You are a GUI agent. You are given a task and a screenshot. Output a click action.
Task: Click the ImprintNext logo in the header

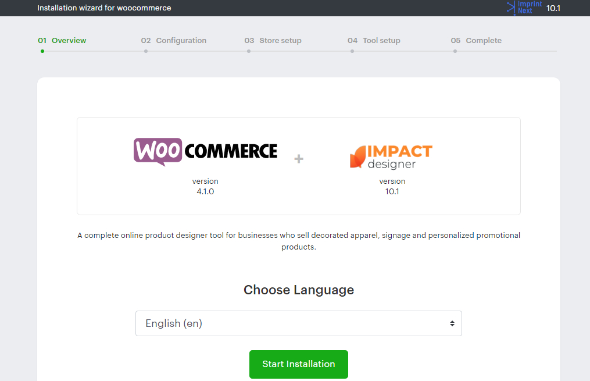point(524,8)
